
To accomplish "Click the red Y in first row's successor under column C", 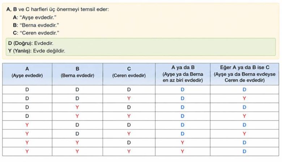I will [129, 98].
